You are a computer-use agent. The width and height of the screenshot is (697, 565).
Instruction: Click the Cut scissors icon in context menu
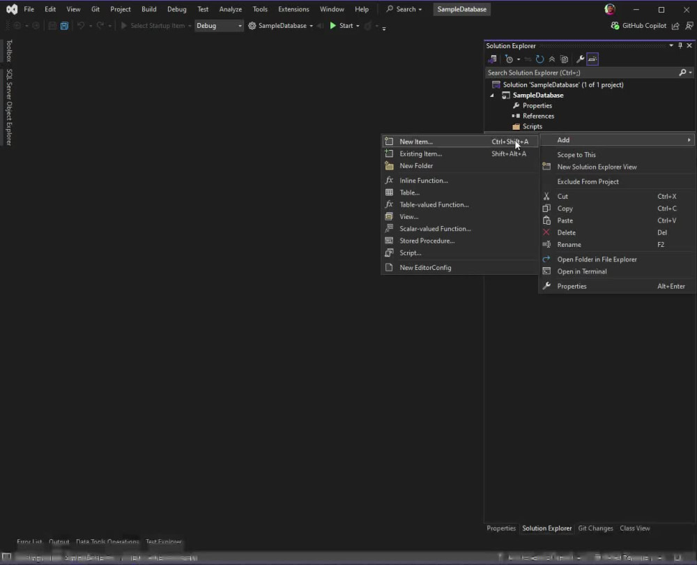pos(546,197)
